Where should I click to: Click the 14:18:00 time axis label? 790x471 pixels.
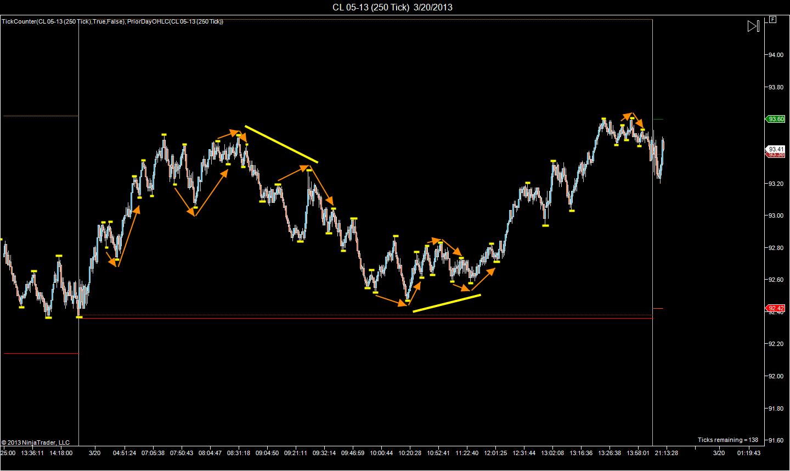[x=61, y=453]
